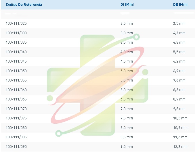Viewport: 195px width, 153px height.
Task: Select the 100/111/065 reference code
Action: [x=16, y=99]
